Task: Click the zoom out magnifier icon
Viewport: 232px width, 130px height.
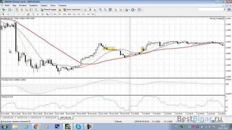Action: (x=105, y=10)
